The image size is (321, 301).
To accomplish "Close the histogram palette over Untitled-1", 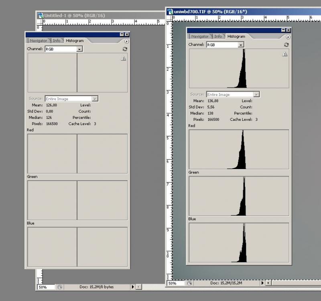I will (127, 34).
